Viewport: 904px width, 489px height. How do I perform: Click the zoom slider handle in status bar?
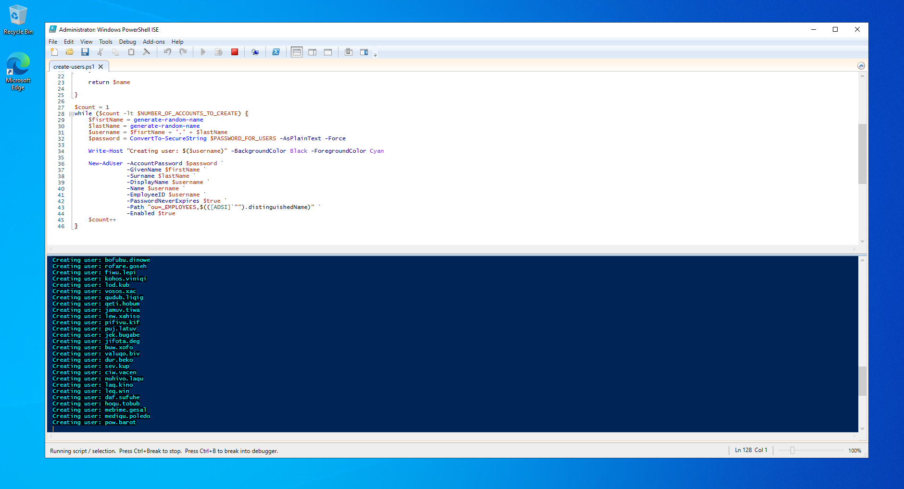[792, 451]
